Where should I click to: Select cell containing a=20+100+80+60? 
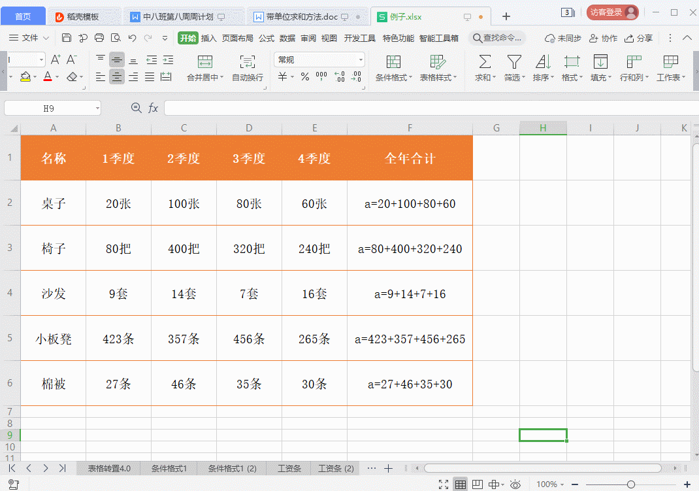[410, 203]
